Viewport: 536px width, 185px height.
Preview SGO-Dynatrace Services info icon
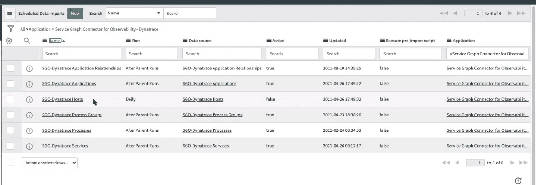coord(29,146)
